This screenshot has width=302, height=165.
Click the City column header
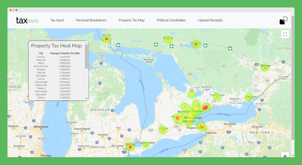[41, 53]
